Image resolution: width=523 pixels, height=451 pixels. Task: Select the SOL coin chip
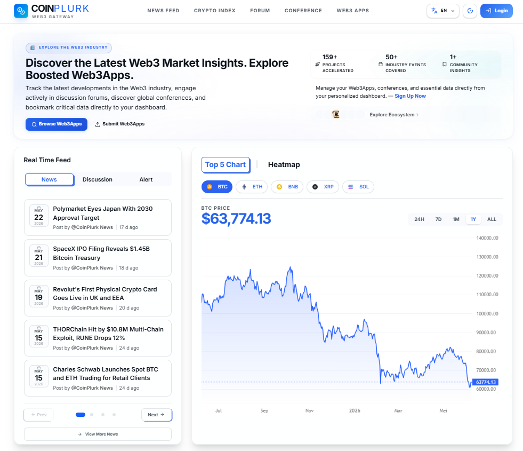pyautogui.click(x=358, y=187)
